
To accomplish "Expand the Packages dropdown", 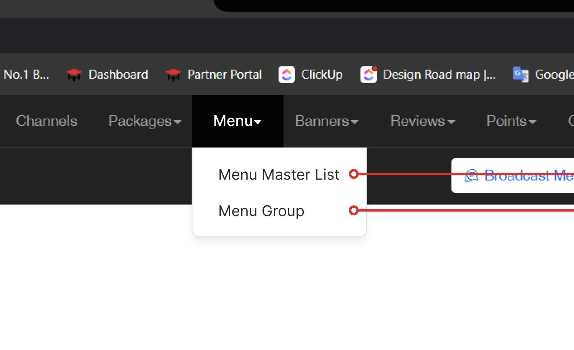I will (x=144, y=121).
